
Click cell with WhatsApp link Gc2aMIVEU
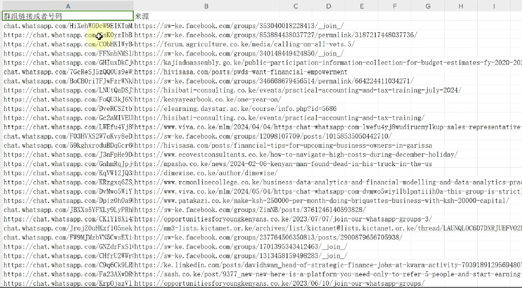click(68, 118)
